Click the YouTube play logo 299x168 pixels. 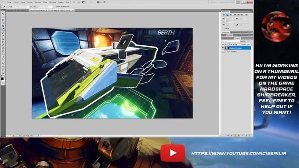(173, 153)
